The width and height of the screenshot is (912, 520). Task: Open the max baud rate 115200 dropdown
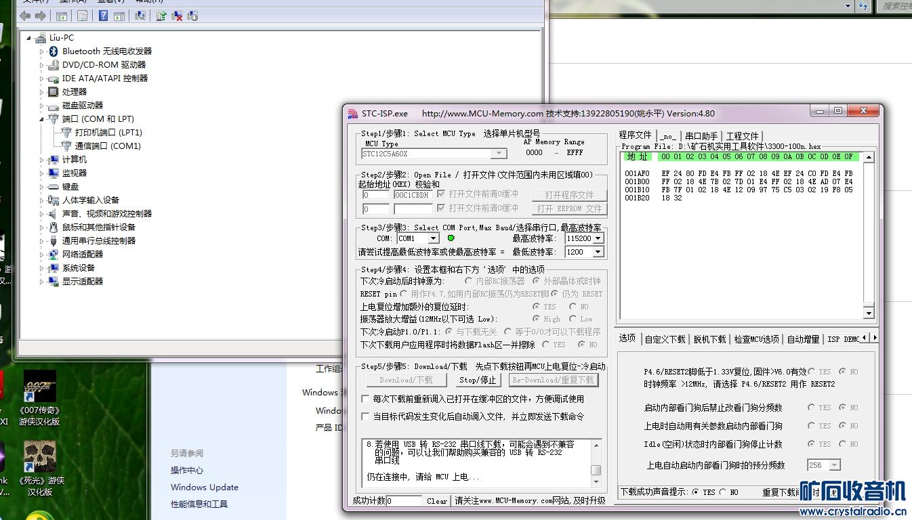pos(598,238)
